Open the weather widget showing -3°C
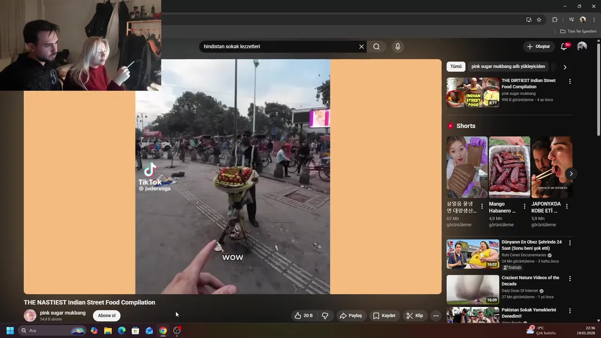 pyautogui.click(x=541, y=330)
